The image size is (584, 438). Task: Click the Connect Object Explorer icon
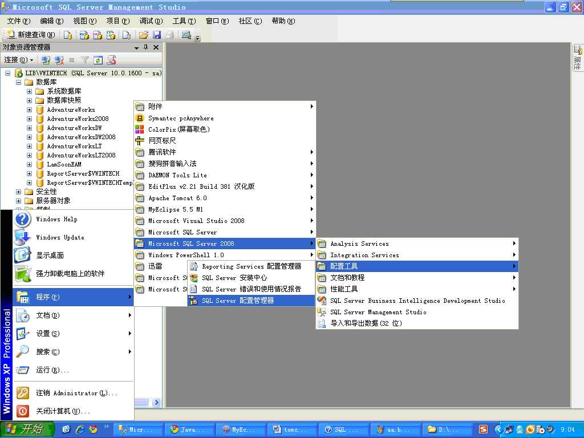[46, 60]
